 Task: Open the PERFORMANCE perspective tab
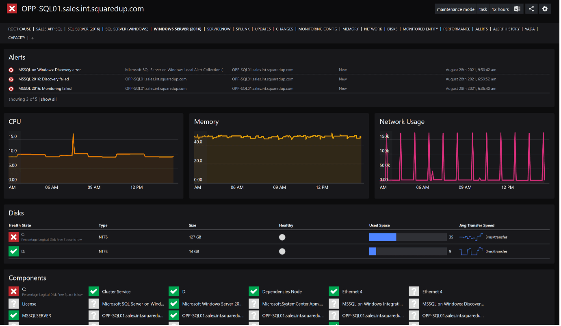tap(457, 29)
